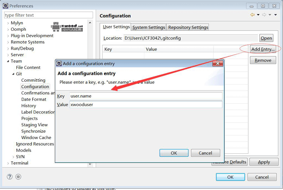
Task: Click the Add Entry... button
Action: click(x=263, y=49)
